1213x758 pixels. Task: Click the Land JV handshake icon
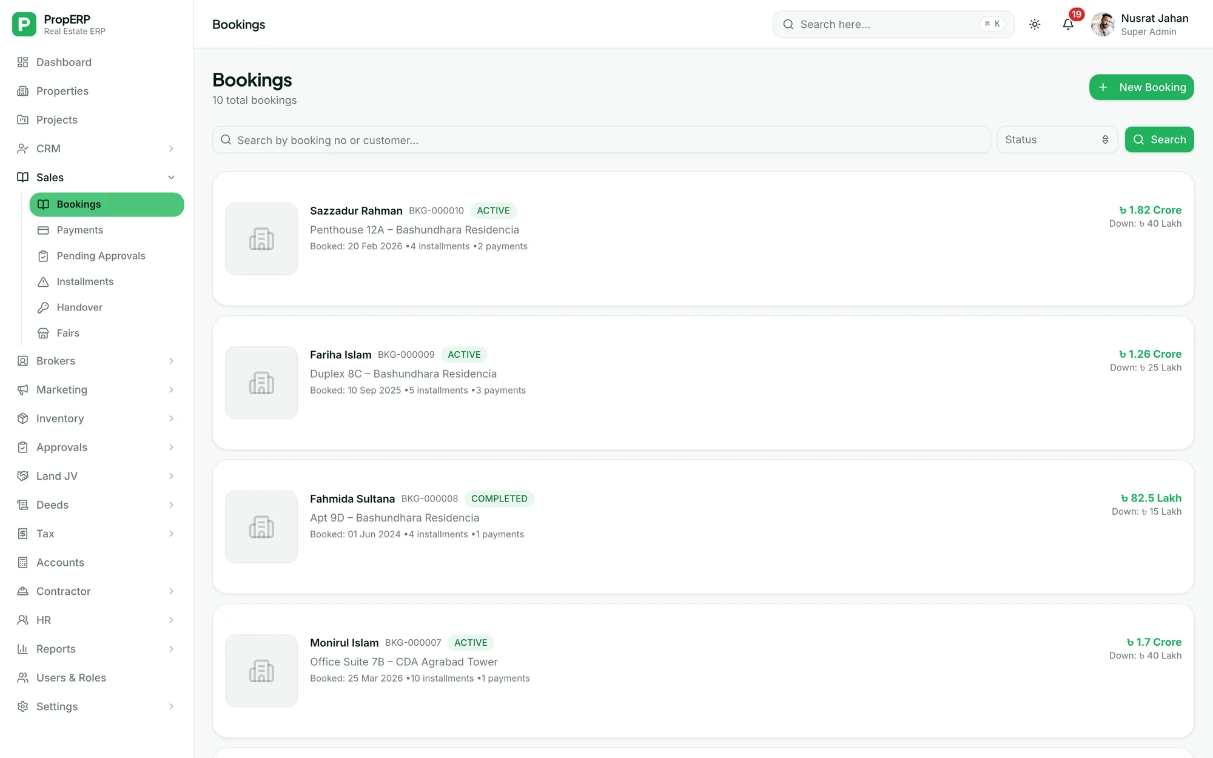pyautogui.click(x=23, y=476)
